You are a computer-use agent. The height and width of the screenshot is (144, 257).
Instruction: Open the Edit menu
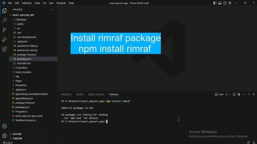pos(17,3)
